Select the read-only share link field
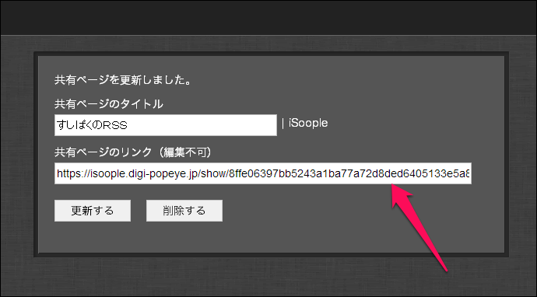The width and height of the screenshot is (537, 297). coord(263,173)
